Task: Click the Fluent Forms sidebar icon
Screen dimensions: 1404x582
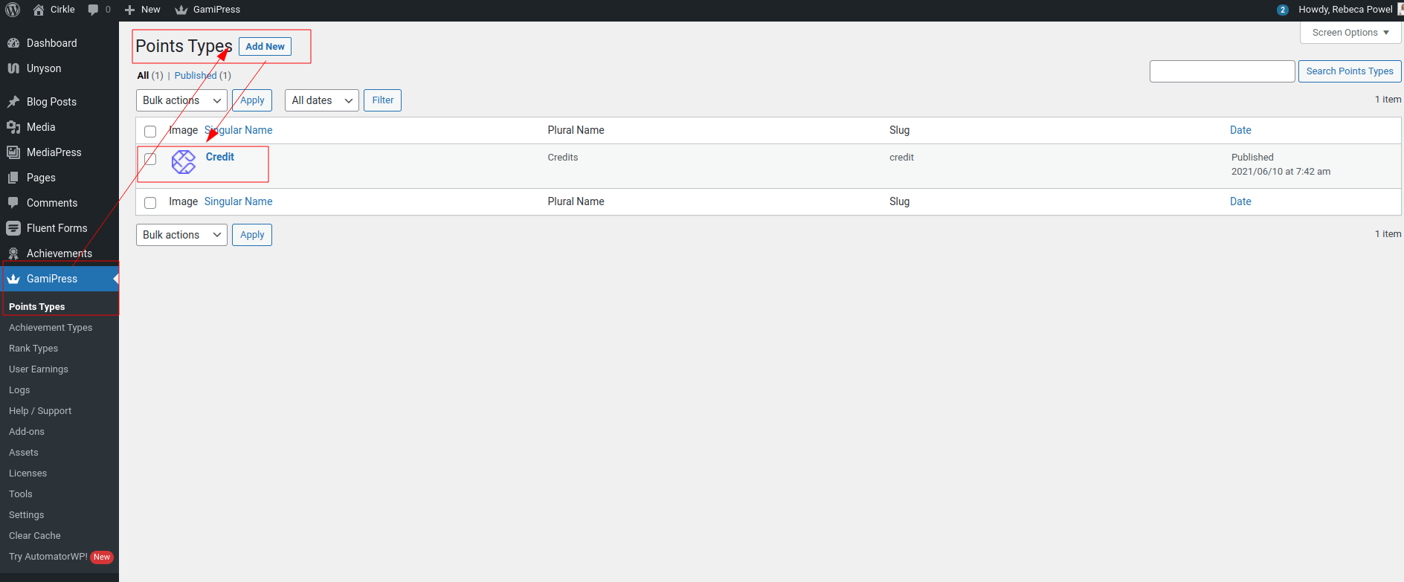Action: (x=13, y=228)
